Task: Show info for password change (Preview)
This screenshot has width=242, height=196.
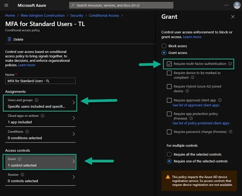Action: coord(231,132)
